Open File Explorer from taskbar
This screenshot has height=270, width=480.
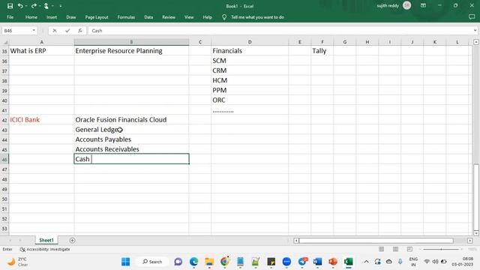point(209,262)
